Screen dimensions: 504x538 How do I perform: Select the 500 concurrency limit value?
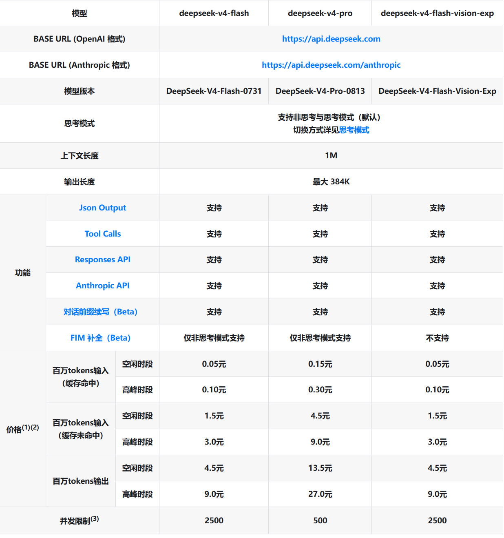(320, 521)
